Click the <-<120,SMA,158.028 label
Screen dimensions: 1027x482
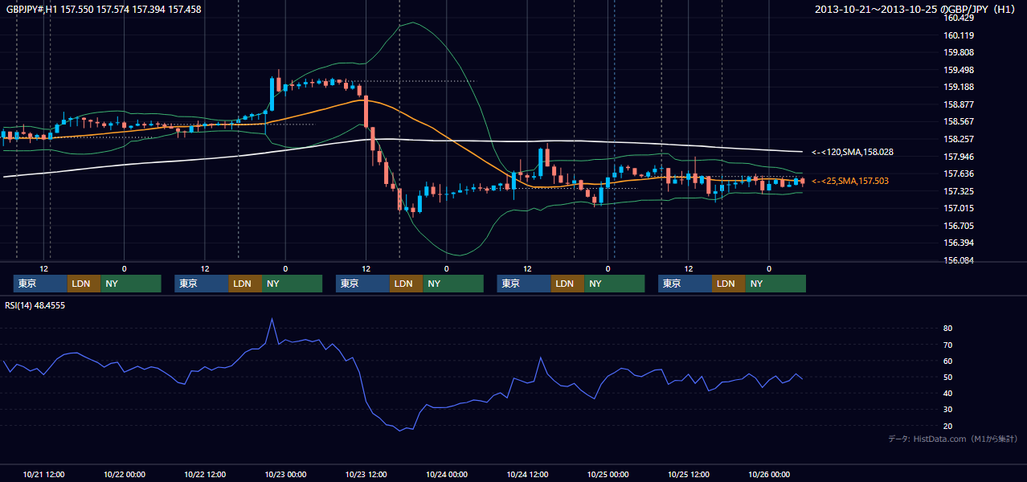click(853, 152)
